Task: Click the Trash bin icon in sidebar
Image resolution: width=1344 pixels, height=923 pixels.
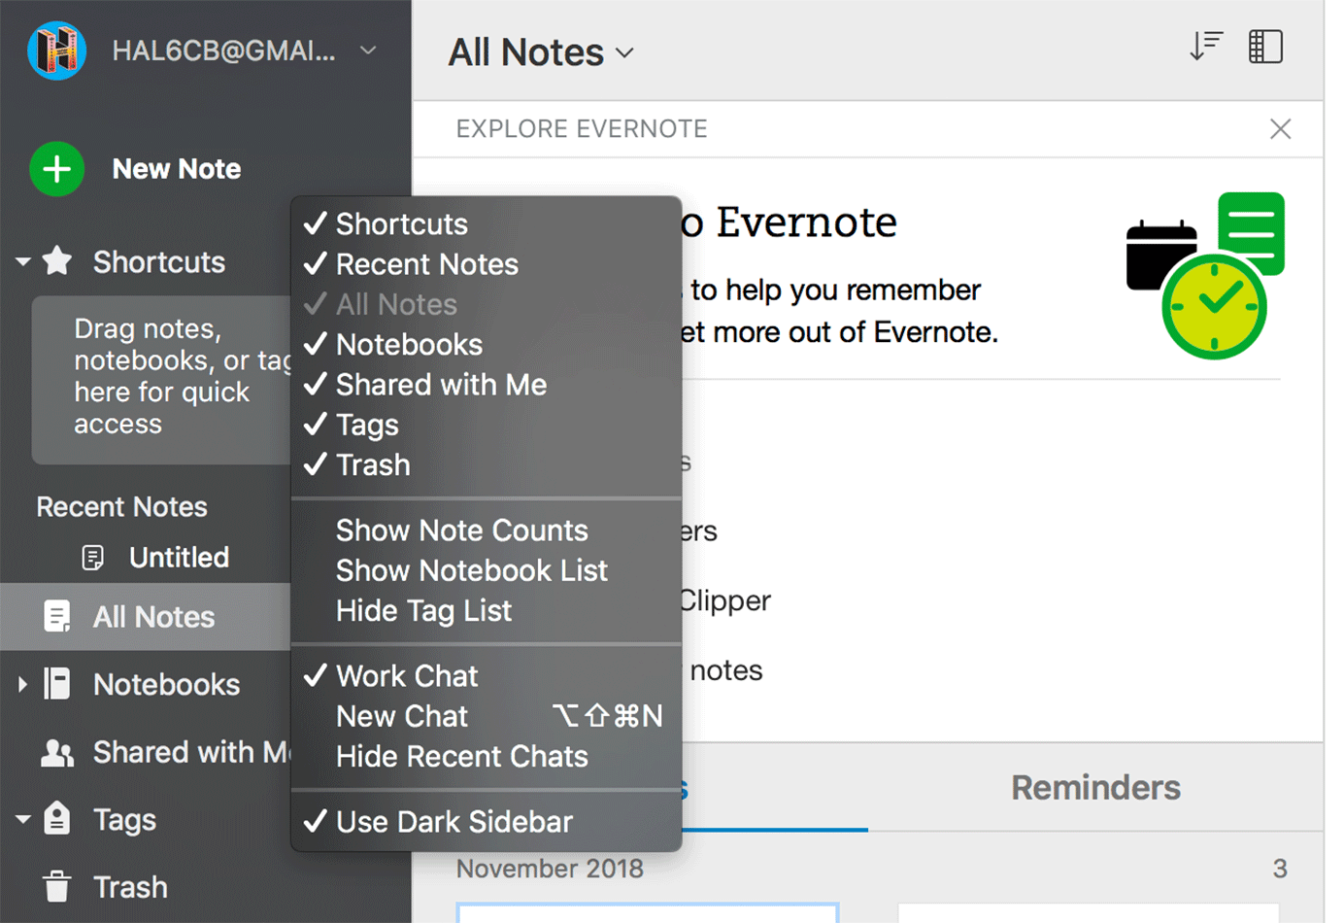Action: (x=57, y=886)
